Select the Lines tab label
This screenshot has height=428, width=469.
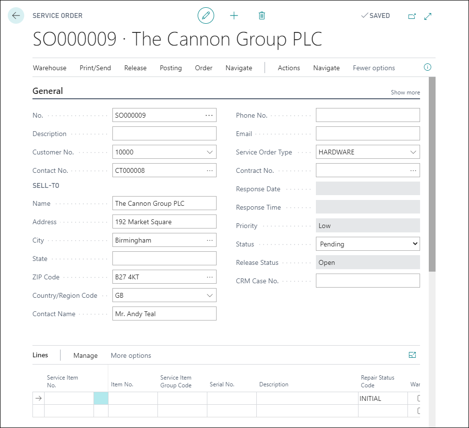[40, 355]
